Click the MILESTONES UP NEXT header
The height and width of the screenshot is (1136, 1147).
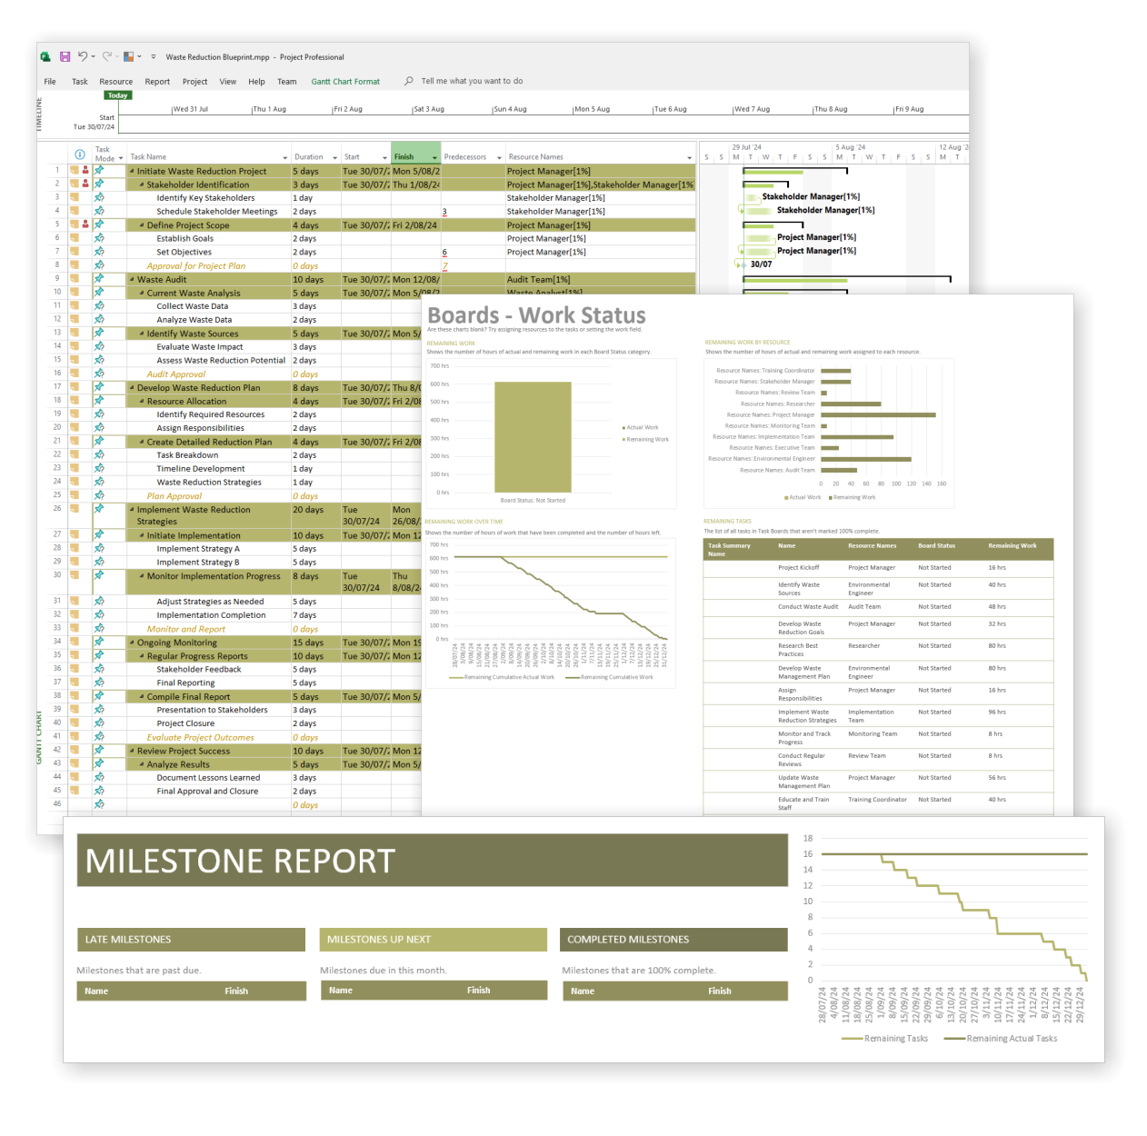[x=434, y=940]
